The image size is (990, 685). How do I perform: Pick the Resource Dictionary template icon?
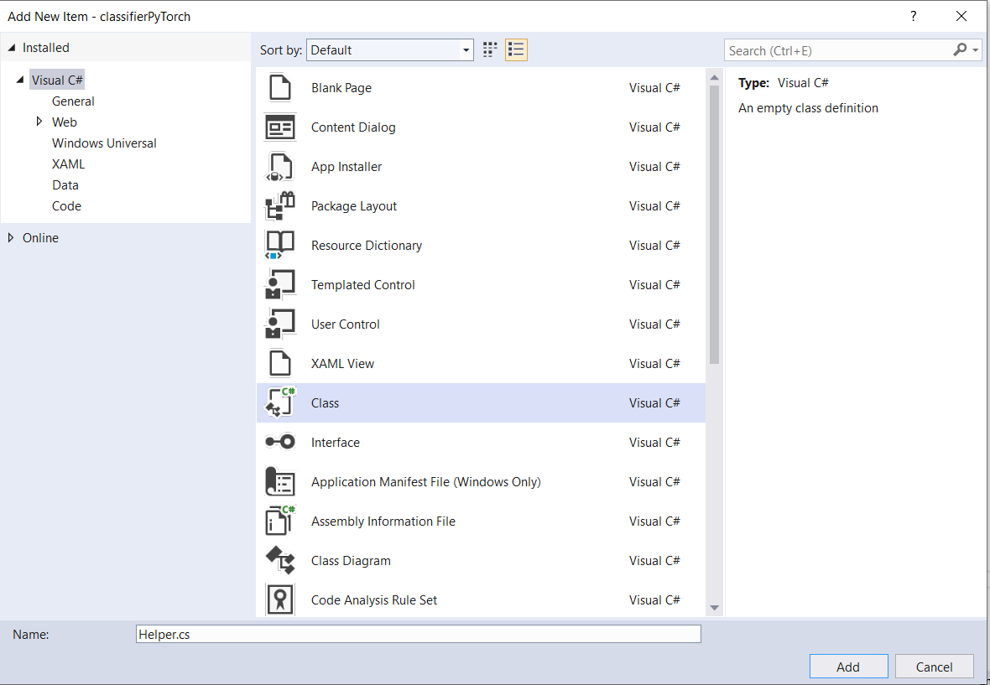click(279, 245)
